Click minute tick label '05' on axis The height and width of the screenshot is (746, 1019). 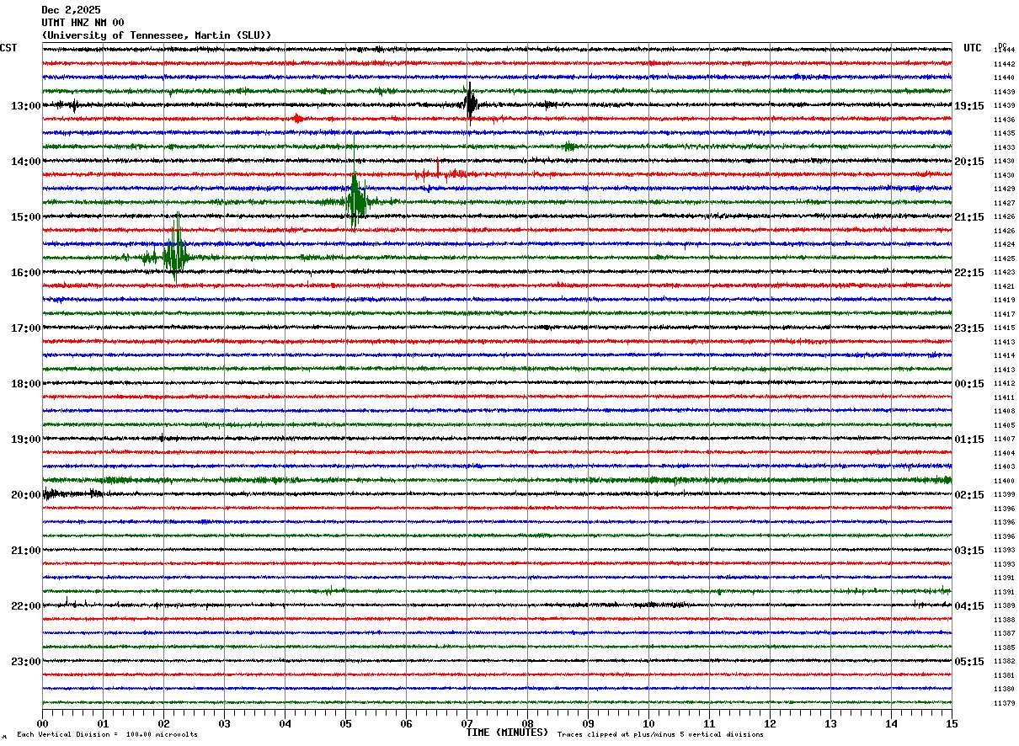point(345,723)
